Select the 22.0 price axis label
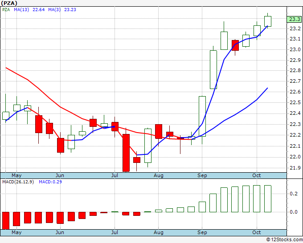Viewport: 303px width, 243px height. (295, 157)
